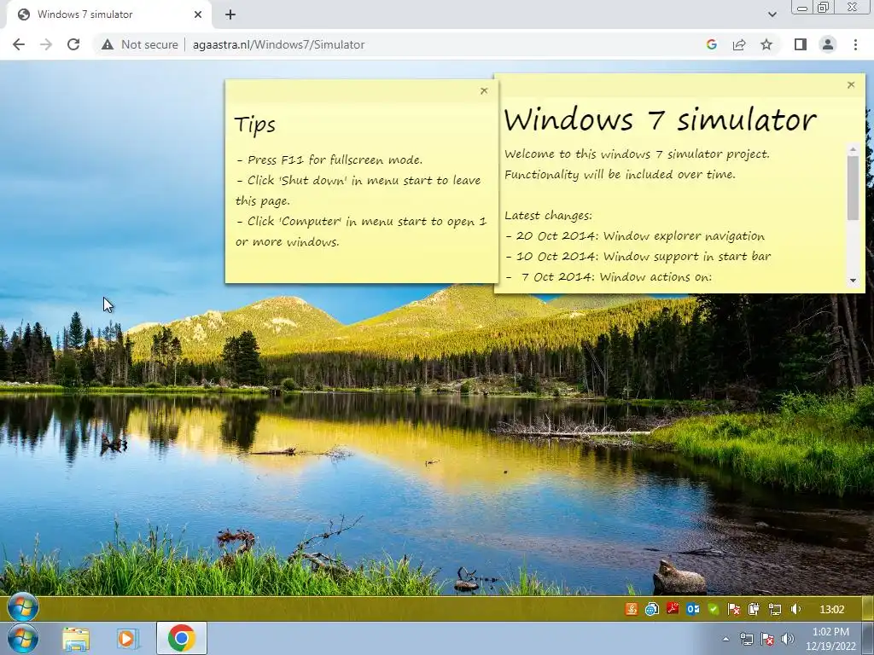Click the green shield check tray icon
The height and width of the screenshot is (655, 874).
click(714, 609)
